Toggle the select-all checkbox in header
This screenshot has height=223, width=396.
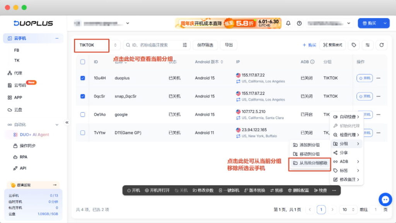click(83, 62)
